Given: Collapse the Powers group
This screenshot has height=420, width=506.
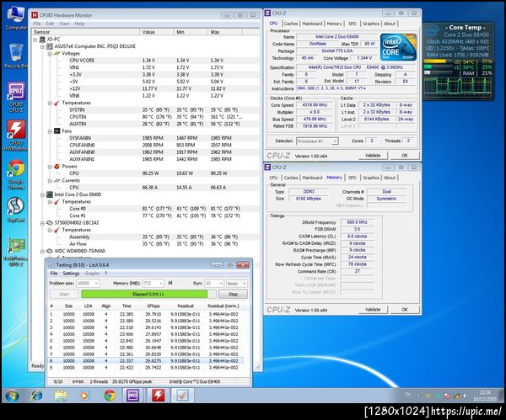Looking at the screenshot, I should (x=50, y=167).
